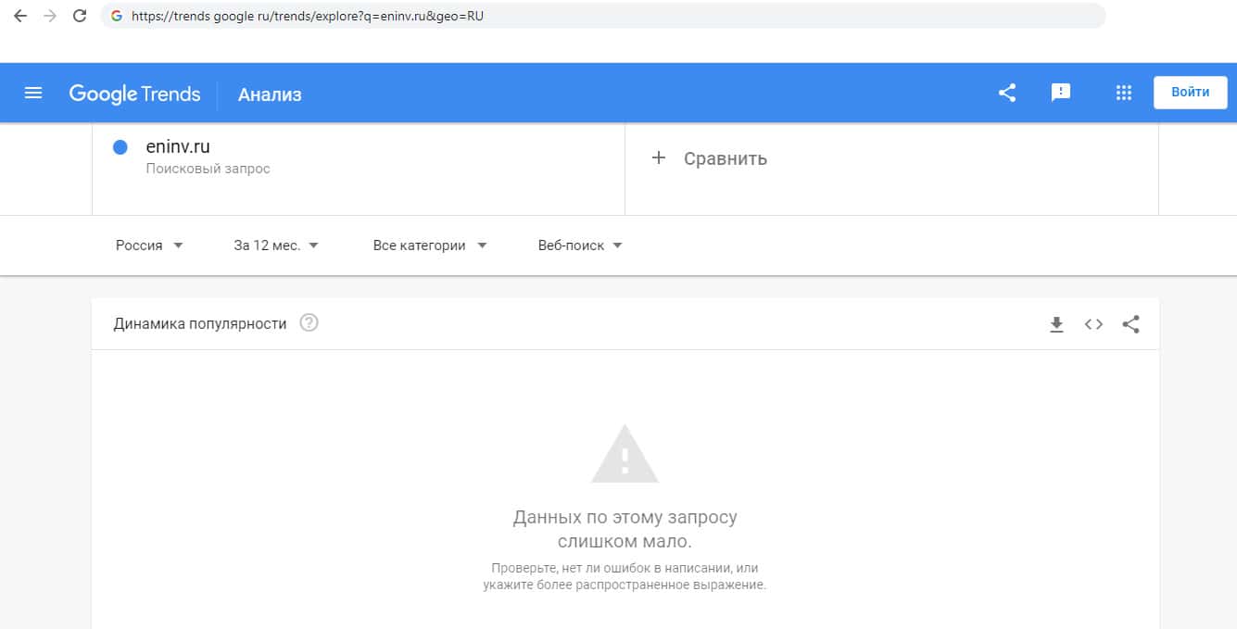This screenshot has width=1237, height=629.
Task: Open the Веб-поиск search type dropdown
Action: [580, 245]
